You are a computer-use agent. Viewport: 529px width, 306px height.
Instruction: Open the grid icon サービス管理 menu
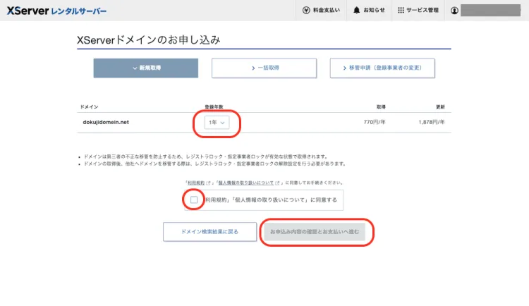418,11
